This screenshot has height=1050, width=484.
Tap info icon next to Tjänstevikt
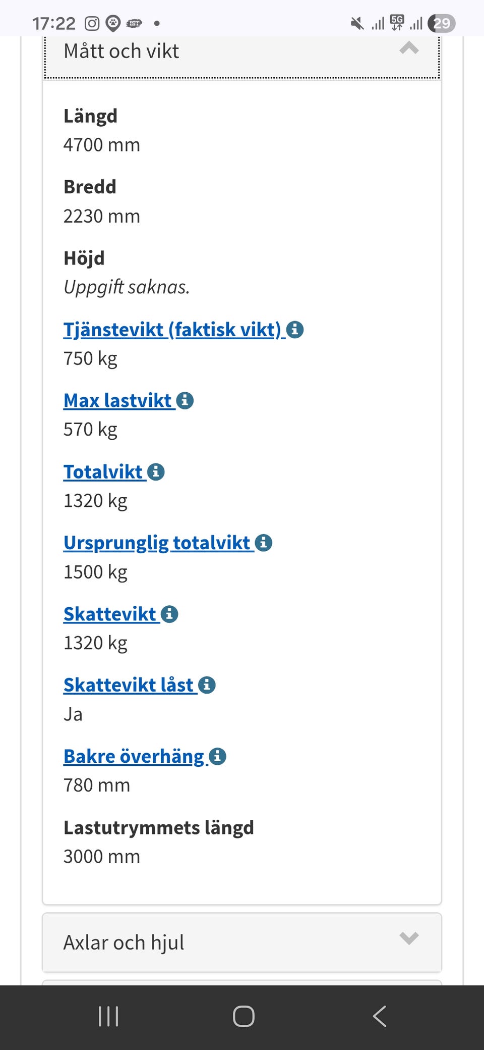(x=295, y=330)
